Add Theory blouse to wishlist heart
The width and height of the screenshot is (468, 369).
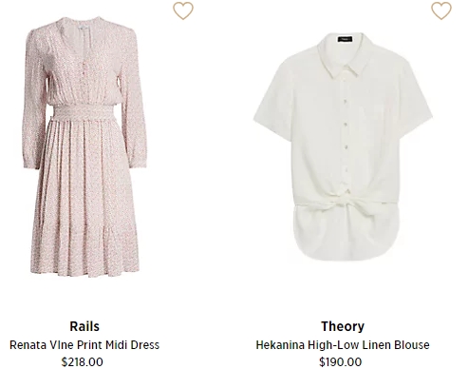tap(441, 10)
